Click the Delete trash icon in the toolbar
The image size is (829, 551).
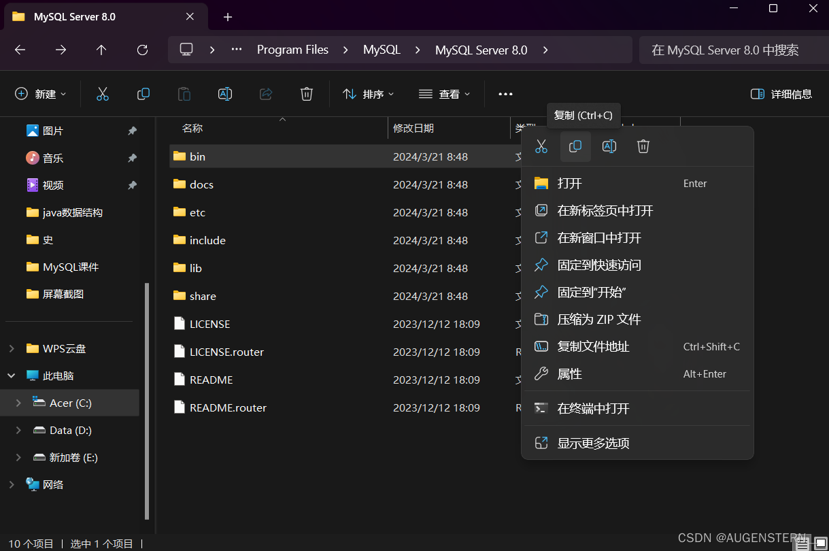pyautogui.click(x=307, y=94)
